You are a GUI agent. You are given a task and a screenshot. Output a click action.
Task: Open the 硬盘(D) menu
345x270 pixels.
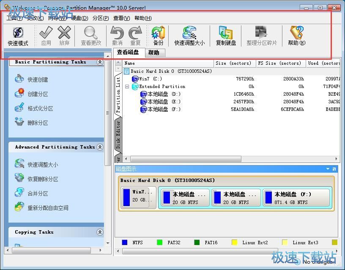click(x=79, y=18)
